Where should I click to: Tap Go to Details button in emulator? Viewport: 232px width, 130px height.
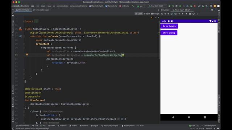point(169,26)
